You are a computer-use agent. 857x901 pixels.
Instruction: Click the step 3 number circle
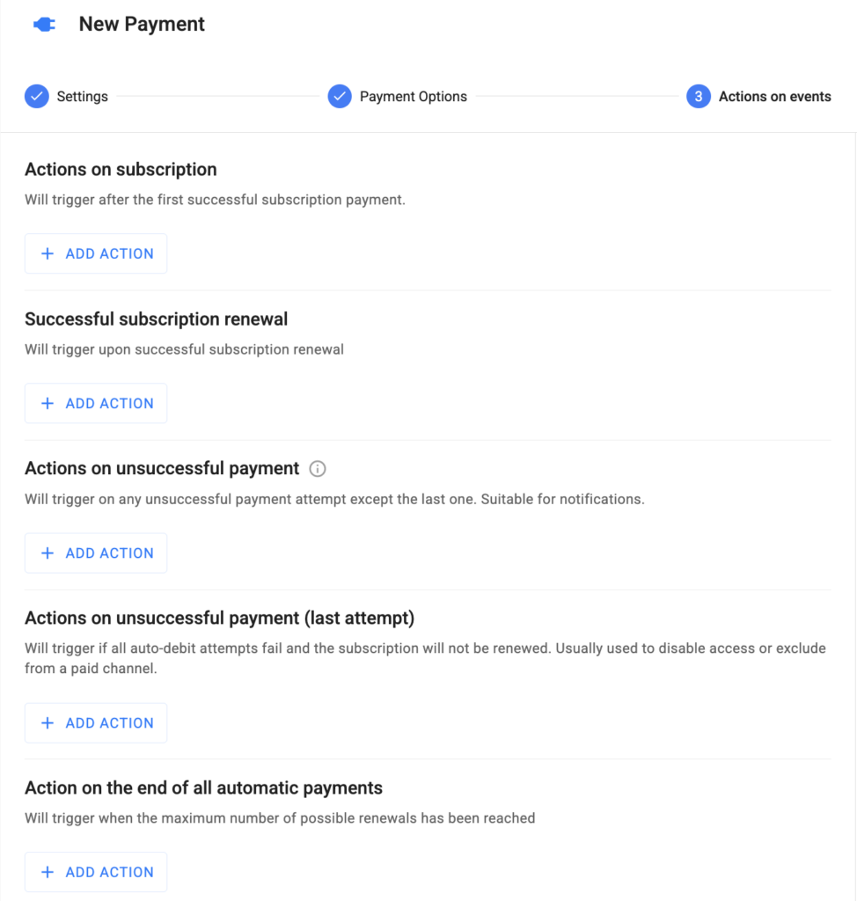(x=698, y=97)
